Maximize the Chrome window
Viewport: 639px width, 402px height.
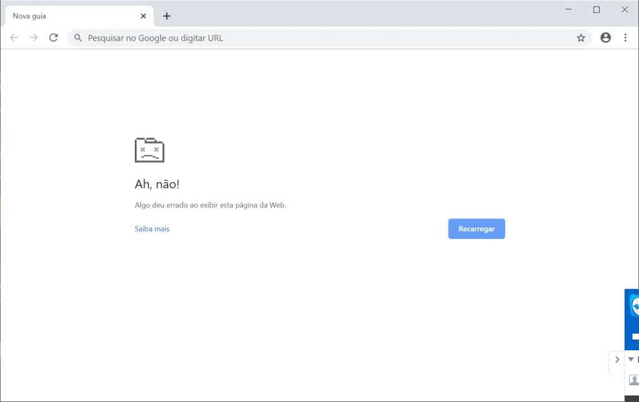coord(596,9)
